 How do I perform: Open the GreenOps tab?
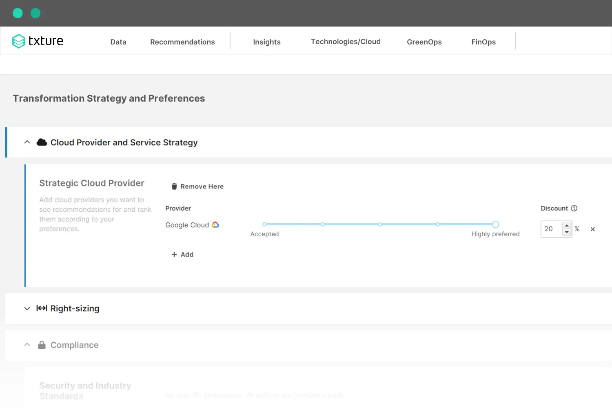(x=424, y=42)
